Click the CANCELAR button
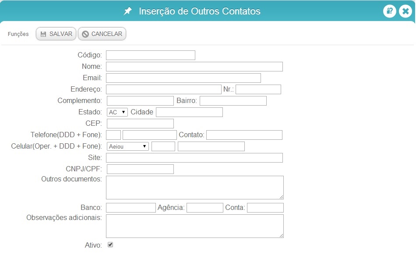The width and height of the screenshot is (416, 259). (102, 34)
